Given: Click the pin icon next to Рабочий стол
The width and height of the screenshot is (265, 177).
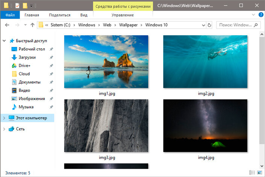Looking at the screenshot, I should [51, 49].
